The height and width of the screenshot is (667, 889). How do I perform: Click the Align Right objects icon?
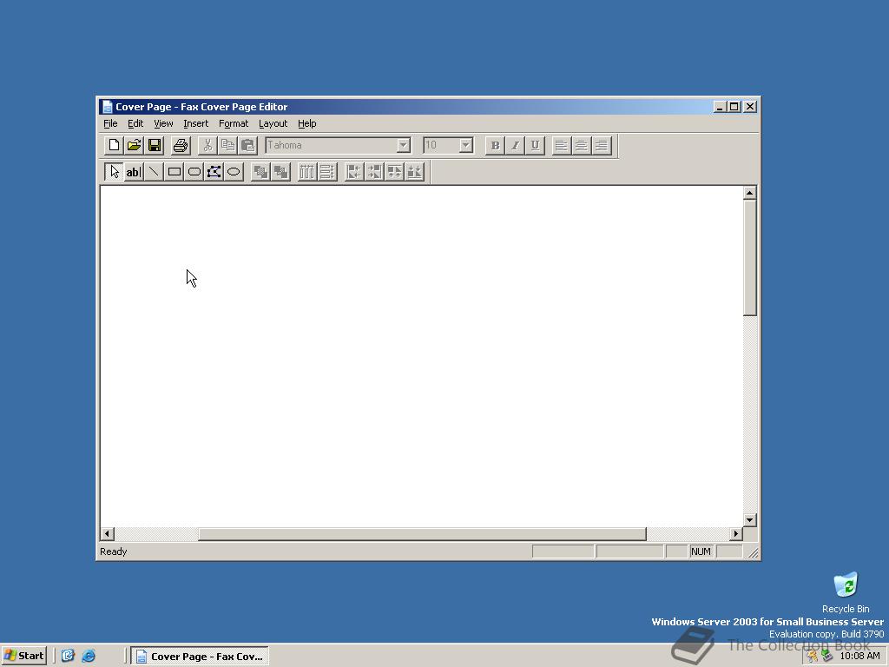click(x=374, y=172)
